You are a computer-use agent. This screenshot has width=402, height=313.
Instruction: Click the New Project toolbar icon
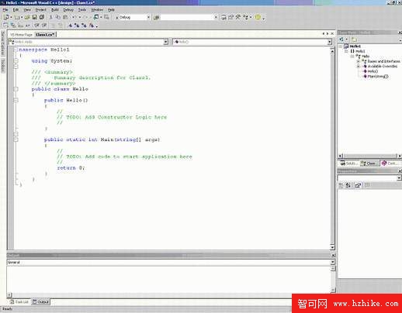coord(6,17)
